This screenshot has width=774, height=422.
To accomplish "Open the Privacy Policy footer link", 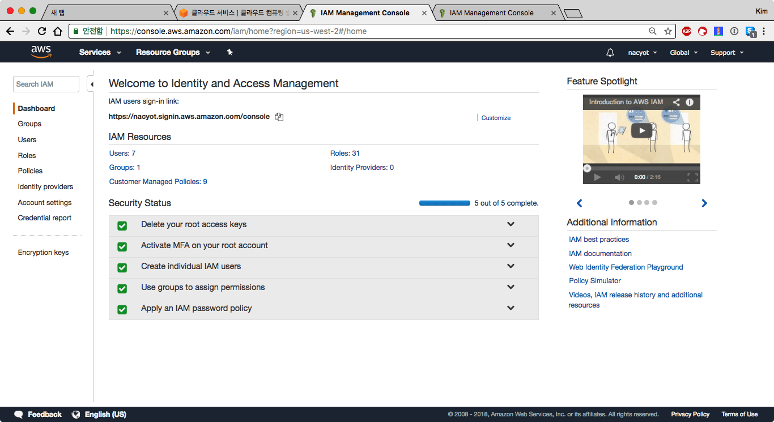I will click(x=690, y=414).
